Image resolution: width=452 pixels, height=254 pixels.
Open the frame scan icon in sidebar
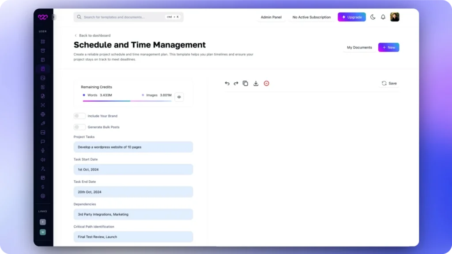coord(43,105)
